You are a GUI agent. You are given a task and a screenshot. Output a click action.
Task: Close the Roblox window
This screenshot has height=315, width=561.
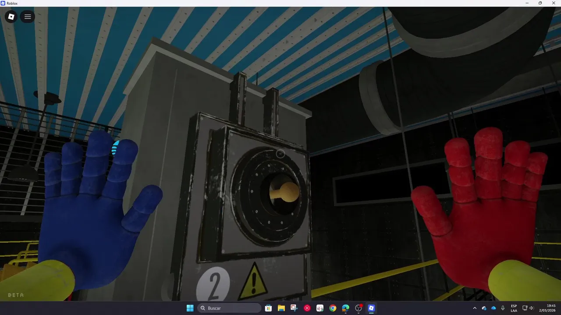[x=553, y=3]
